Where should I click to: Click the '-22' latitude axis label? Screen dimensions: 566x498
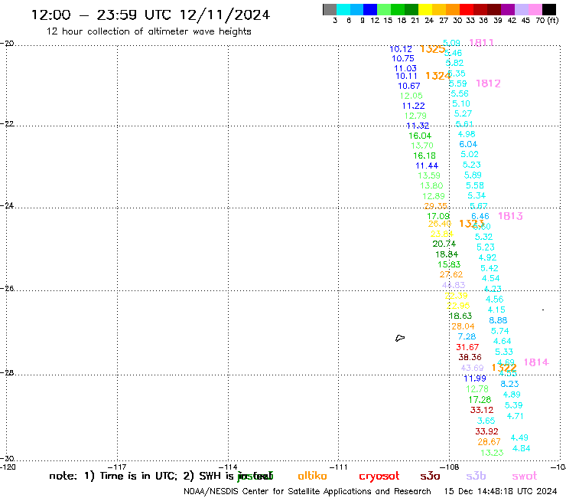click(7, 123)
